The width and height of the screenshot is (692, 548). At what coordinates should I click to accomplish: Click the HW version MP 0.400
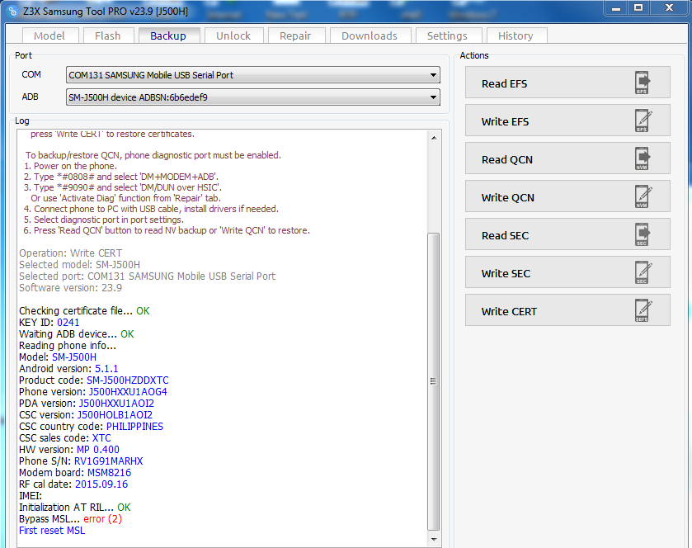click(x=98, y=450)
